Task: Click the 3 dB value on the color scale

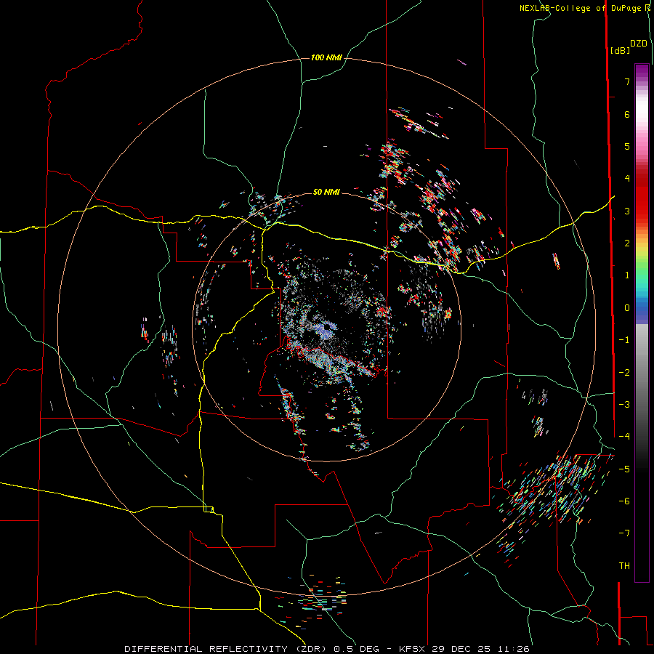Action: (x=627, y=211)
